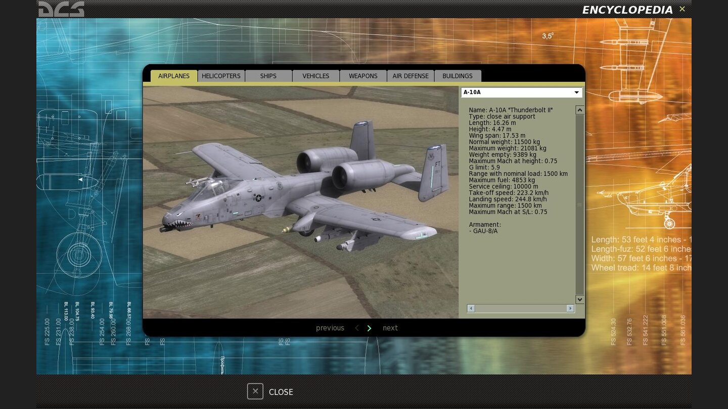This screenshot has width=728, height=409.
Task: Click the 'Maximum range: 1500 km' line
Action: point(505,206)
